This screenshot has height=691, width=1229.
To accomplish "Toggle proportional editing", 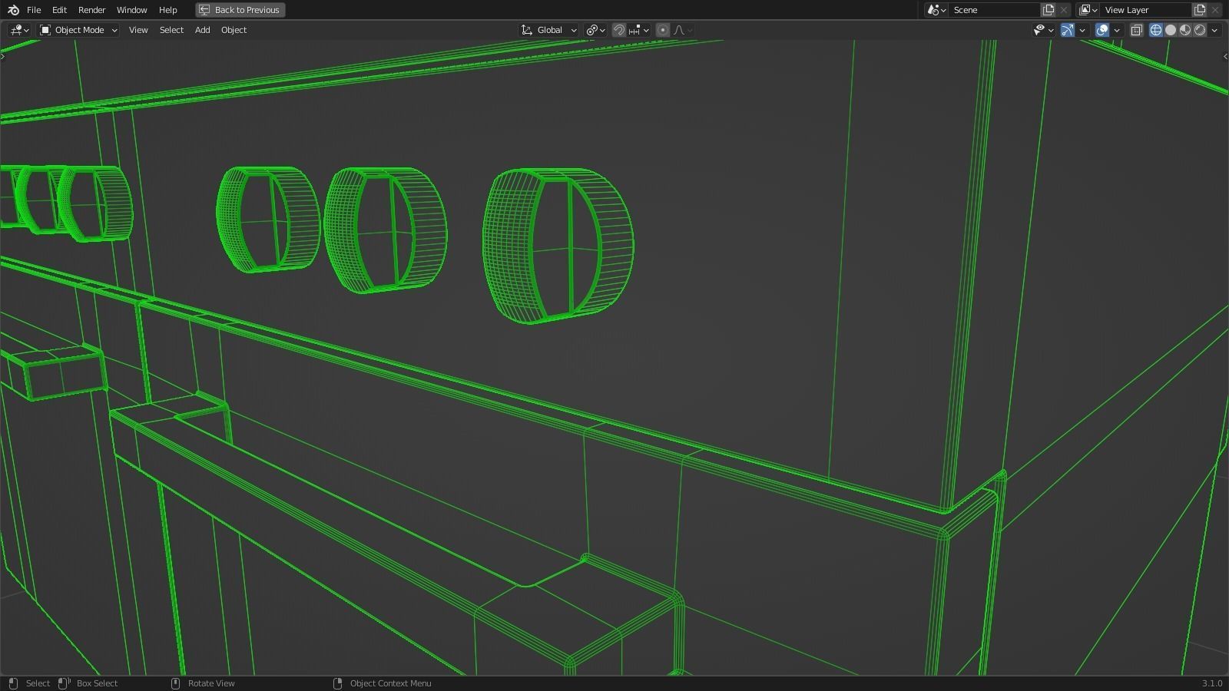I will coord(663,30).
